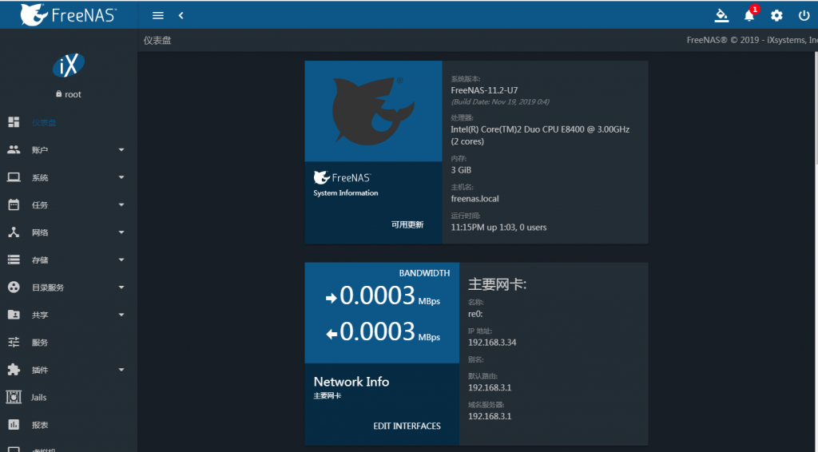Screen dimensions: 818x452
Task: Expand the 任务 menu arrow
Action: pos(121,205)
